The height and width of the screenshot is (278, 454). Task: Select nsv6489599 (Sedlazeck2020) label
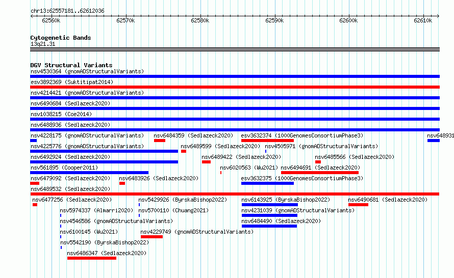pos(220,146)
